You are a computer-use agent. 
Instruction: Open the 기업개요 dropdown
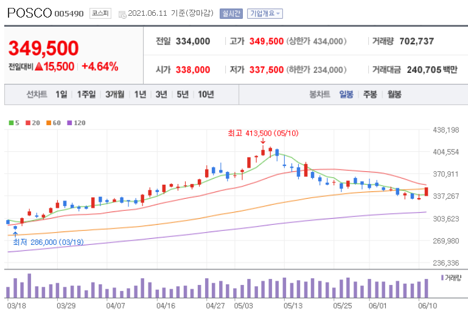pos(265,14)
